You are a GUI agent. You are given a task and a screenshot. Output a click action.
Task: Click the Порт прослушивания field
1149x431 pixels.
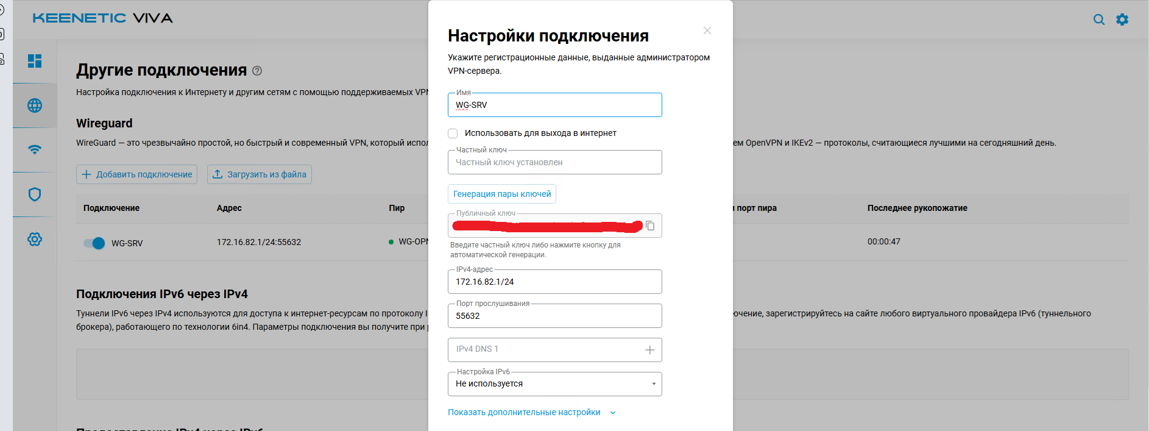[x=554, y=316]
